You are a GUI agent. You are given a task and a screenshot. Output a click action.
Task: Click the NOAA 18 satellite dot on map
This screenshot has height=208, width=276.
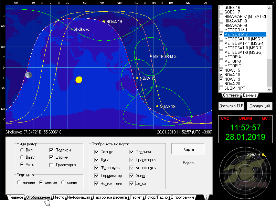157,106
